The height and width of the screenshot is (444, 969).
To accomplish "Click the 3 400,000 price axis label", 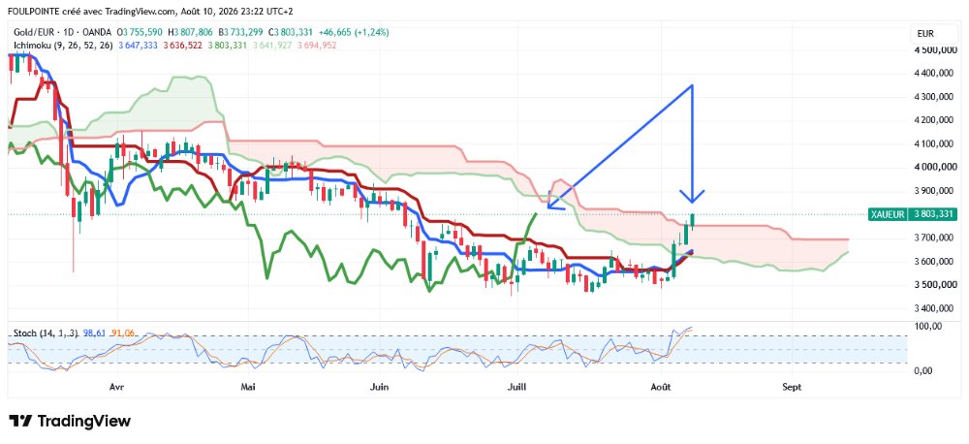I will [934, 308].
